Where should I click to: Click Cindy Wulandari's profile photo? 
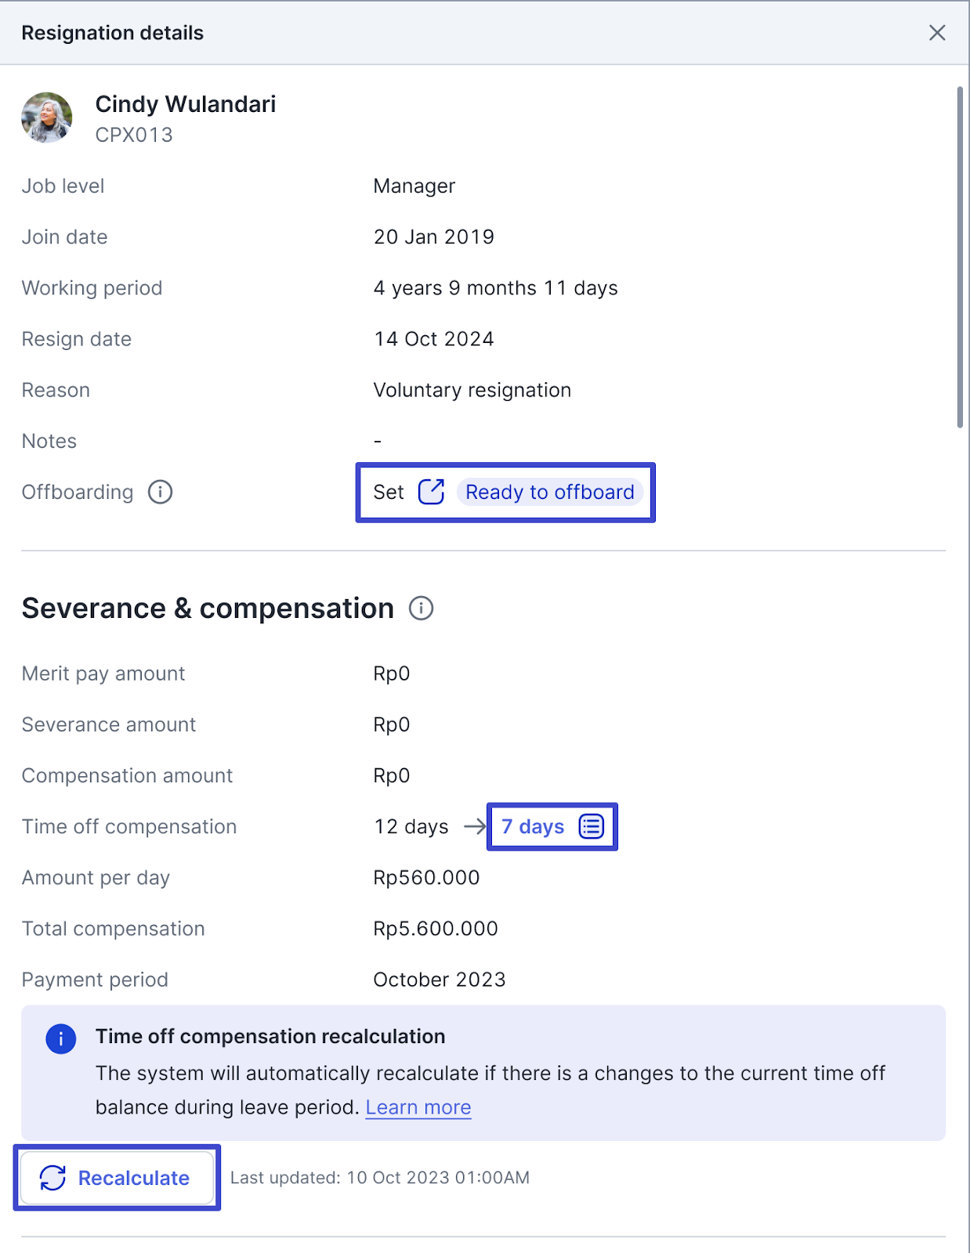pos(47,118)
